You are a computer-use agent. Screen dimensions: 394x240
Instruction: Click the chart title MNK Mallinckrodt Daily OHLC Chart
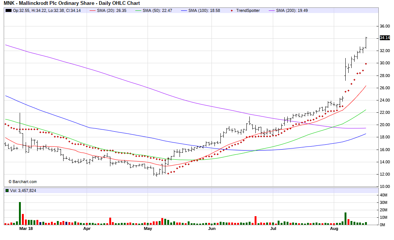pyautogui.click(x=72, y=3)
